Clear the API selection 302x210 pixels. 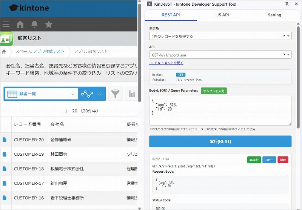[x=284, y=55]
